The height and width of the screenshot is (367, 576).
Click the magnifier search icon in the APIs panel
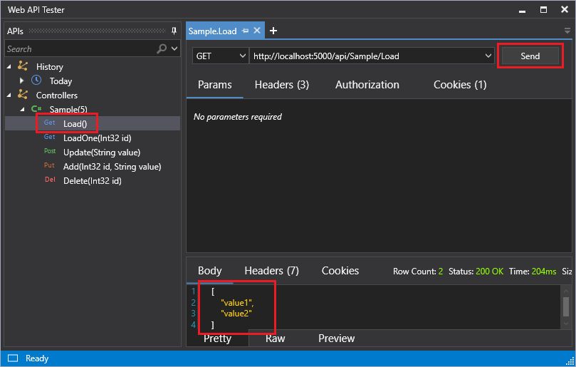pyautogui.click(x=162, y=48)
